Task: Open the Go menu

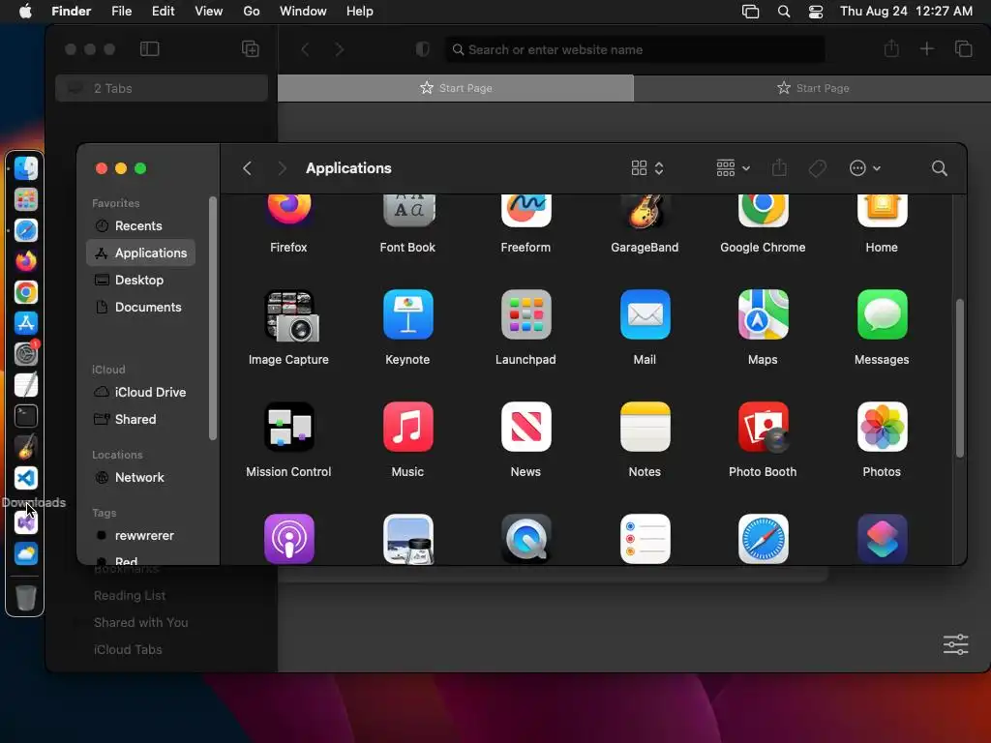Action: pyautogui.click(x=252, y=11)
